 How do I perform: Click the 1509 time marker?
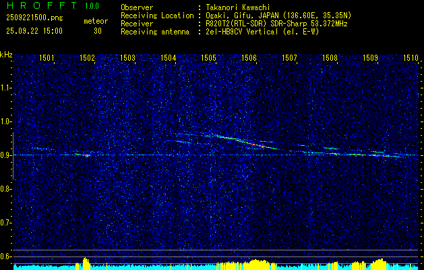(x=370, y=57)
